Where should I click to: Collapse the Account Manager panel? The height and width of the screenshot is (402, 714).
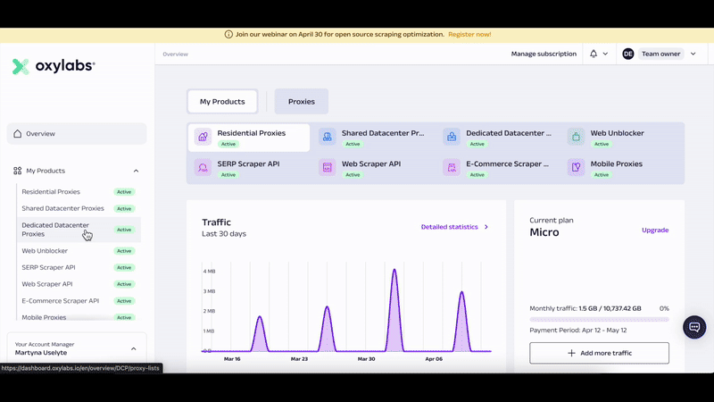click(x=134, y=348)
